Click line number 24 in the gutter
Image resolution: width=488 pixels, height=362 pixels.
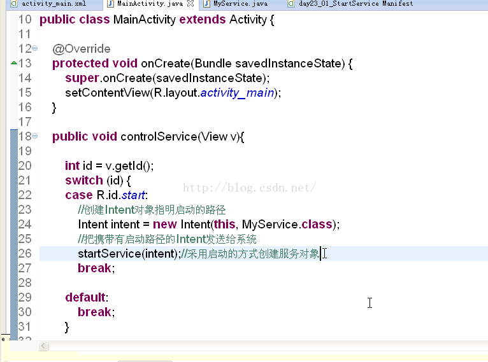[25, 224]
